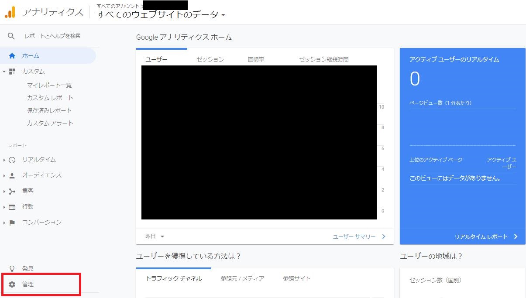
Task: Click the このビューにはデータがありません。 message
Action: click(x=455, y=178)
